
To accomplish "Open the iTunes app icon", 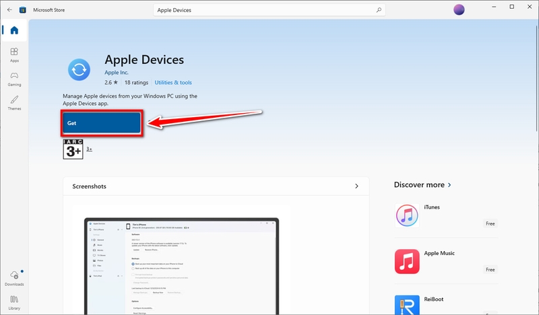I will pyautogui.click(x=407, y=215).
